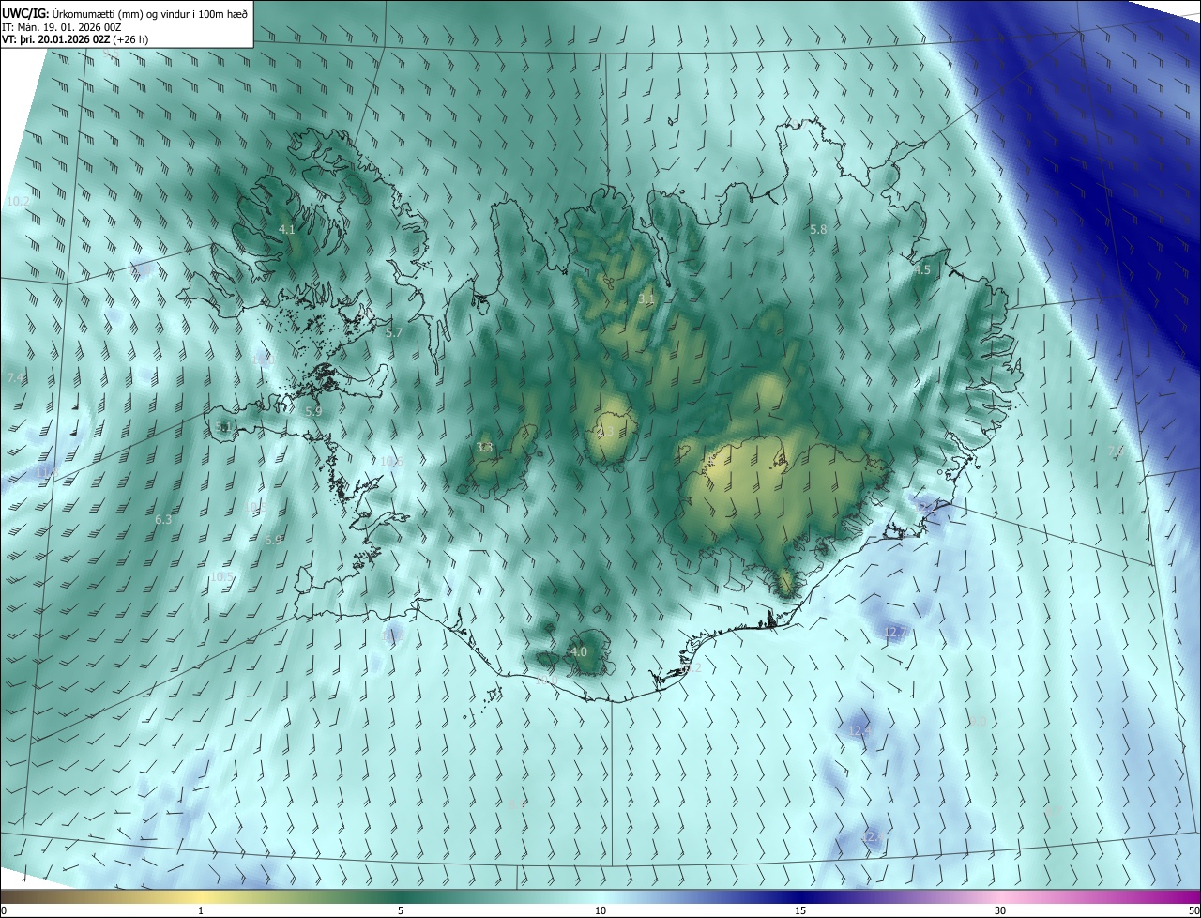Click the 4.5 precipitation value label
The image size is (1201, 918).
pyautogui.click(x=922, y=269)
